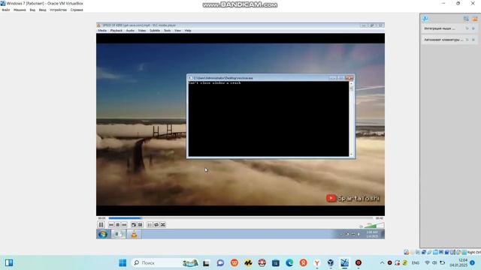Select keyboard auto-capture notification entry

coord(449,40)
